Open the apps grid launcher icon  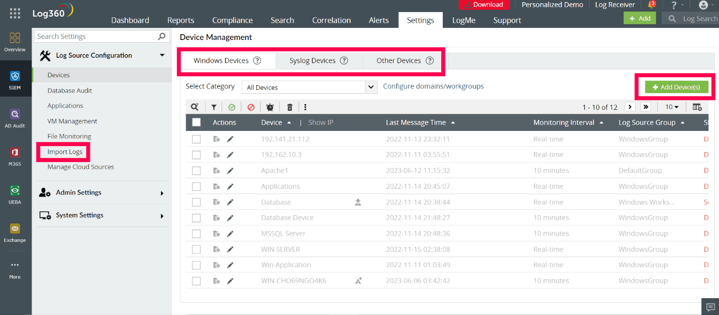(x=15, y=13)
